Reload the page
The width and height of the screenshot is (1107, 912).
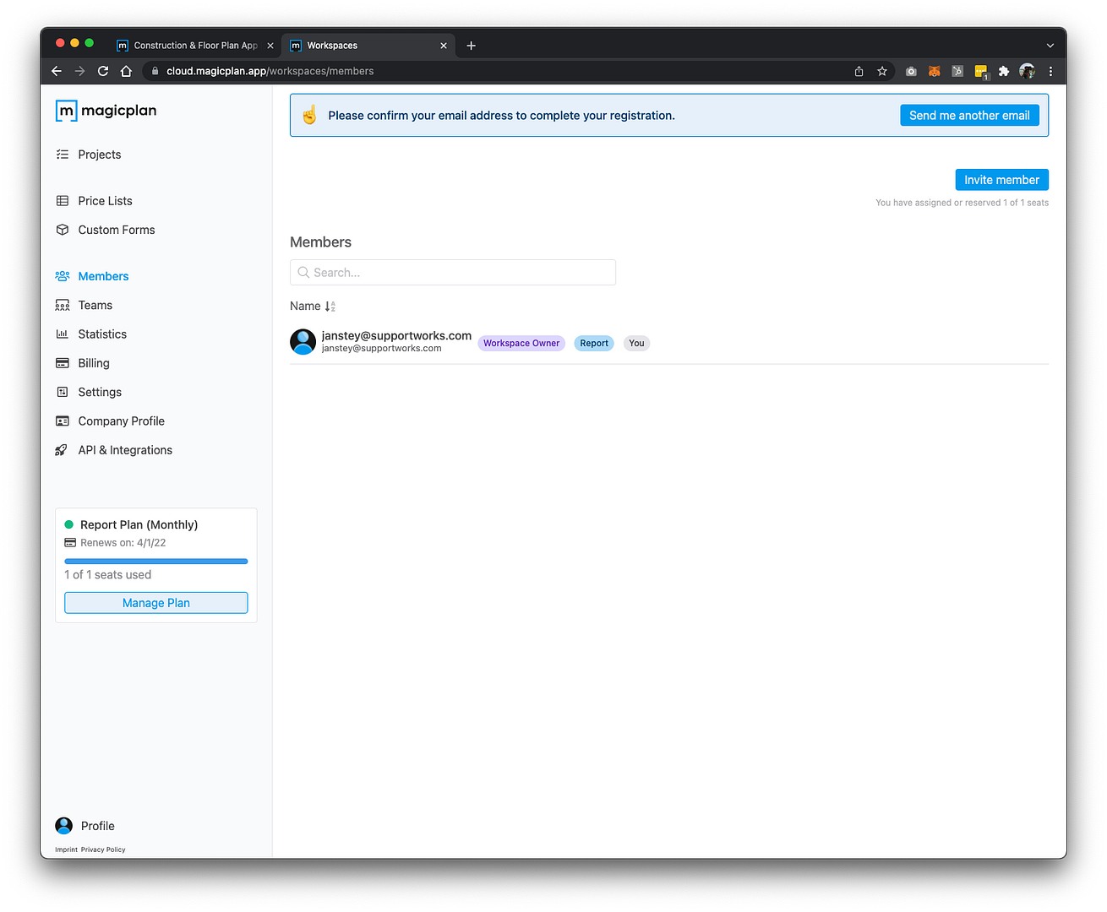103,71
